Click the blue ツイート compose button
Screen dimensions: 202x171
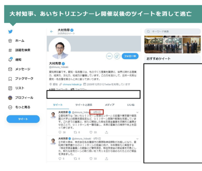(23, 119)
